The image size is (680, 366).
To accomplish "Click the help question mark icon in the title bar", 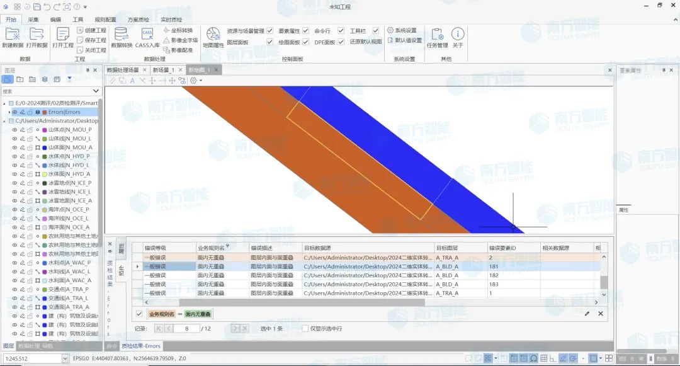I will (x=77, y=6).
